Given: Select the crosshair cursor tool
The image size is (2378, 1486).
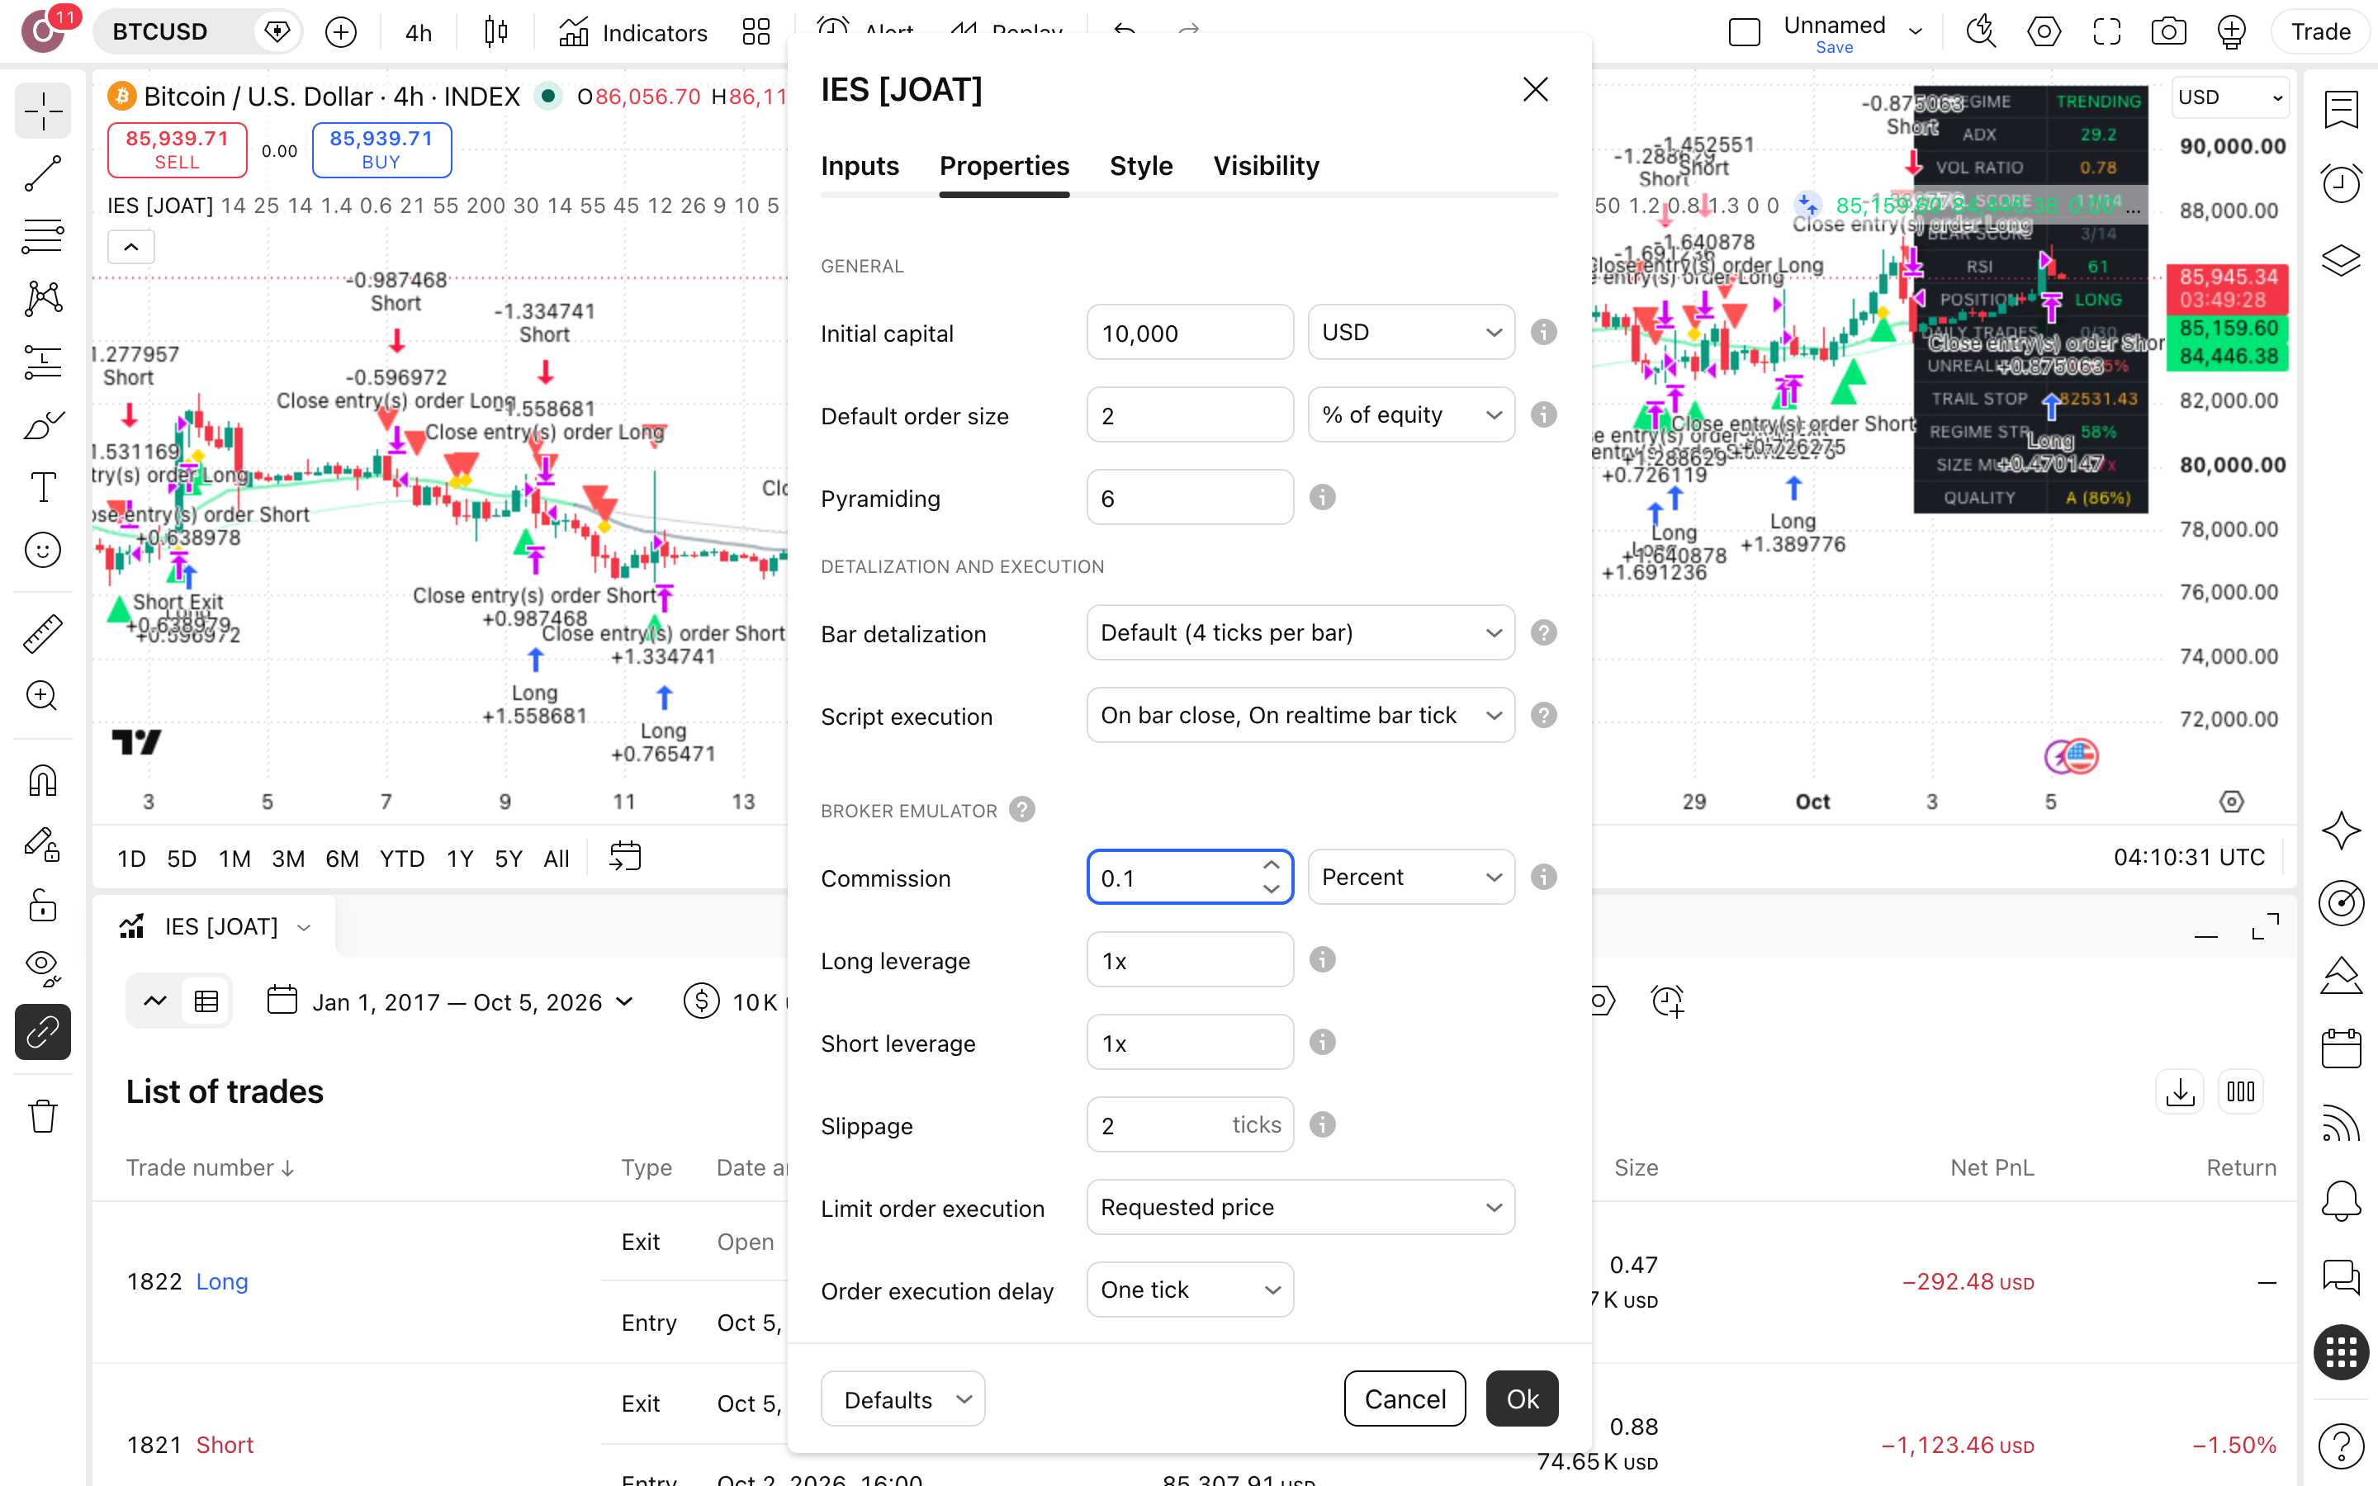Looking at the screenshot, I should point(42,110).
